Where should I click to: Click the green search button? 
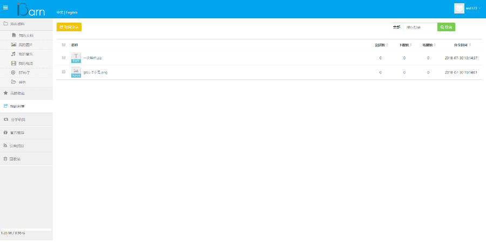click(x=446, y=27)
